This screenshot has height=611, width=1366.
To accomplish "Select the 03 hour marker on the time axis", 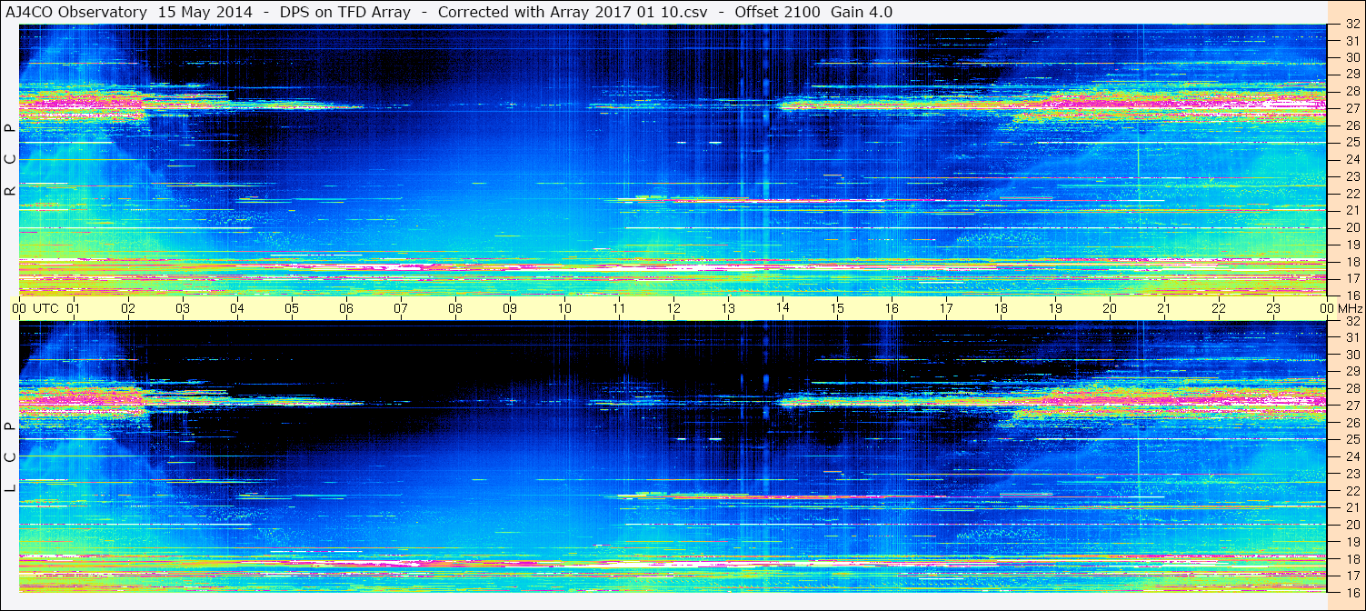I will [183, 308].
